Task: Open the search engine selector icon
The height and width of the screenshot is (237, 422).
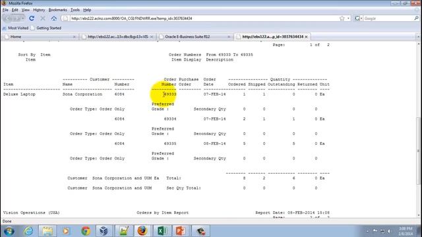Action: pyautogui.click(x=358, y=18)
